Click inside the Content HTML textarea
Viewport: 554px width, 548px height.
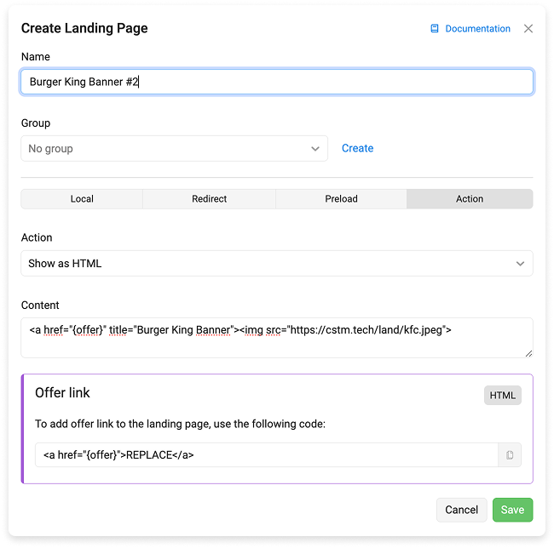coord(277,338)
